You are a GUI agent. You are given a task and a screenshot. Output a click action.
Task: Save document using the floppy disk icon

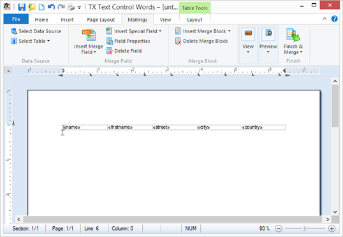tap(22, 7)
